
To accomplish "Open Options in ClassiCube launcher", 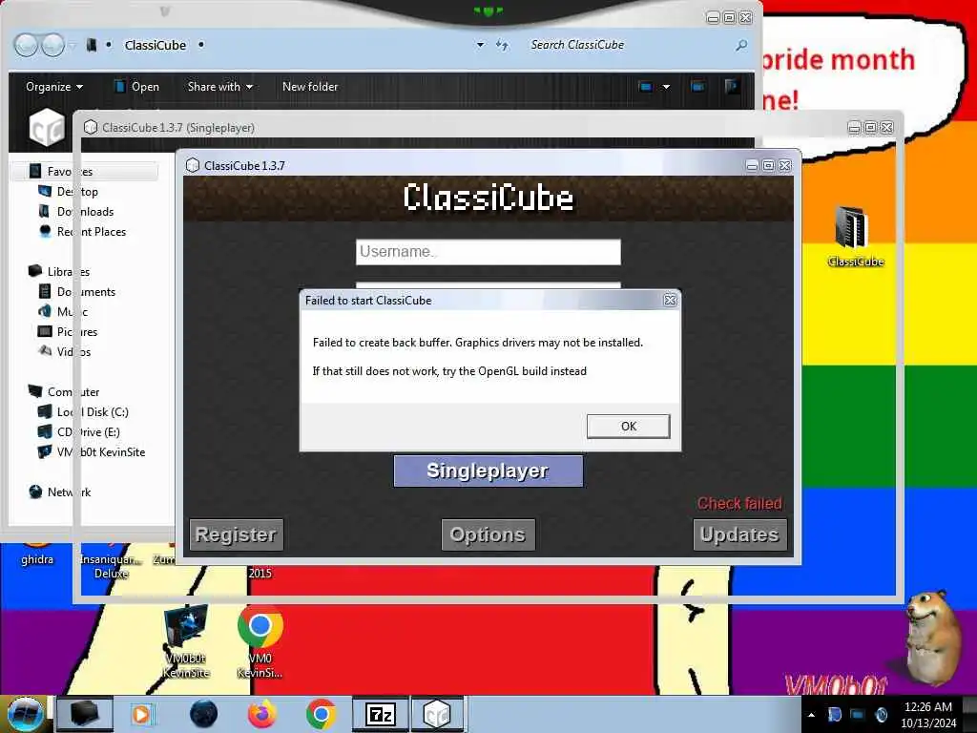I will 488,534.
